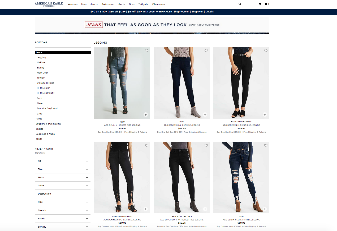Select Boot category
Screen dimensions: 337x231
40,98
